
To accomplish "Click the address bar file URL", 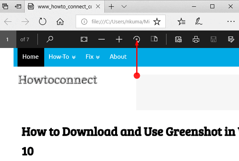I will coord(120,21).
